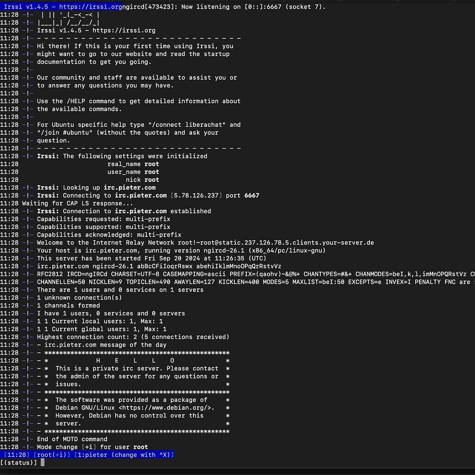
Task: Click the ngircd Now listening socket message
Action: (224, 7)
